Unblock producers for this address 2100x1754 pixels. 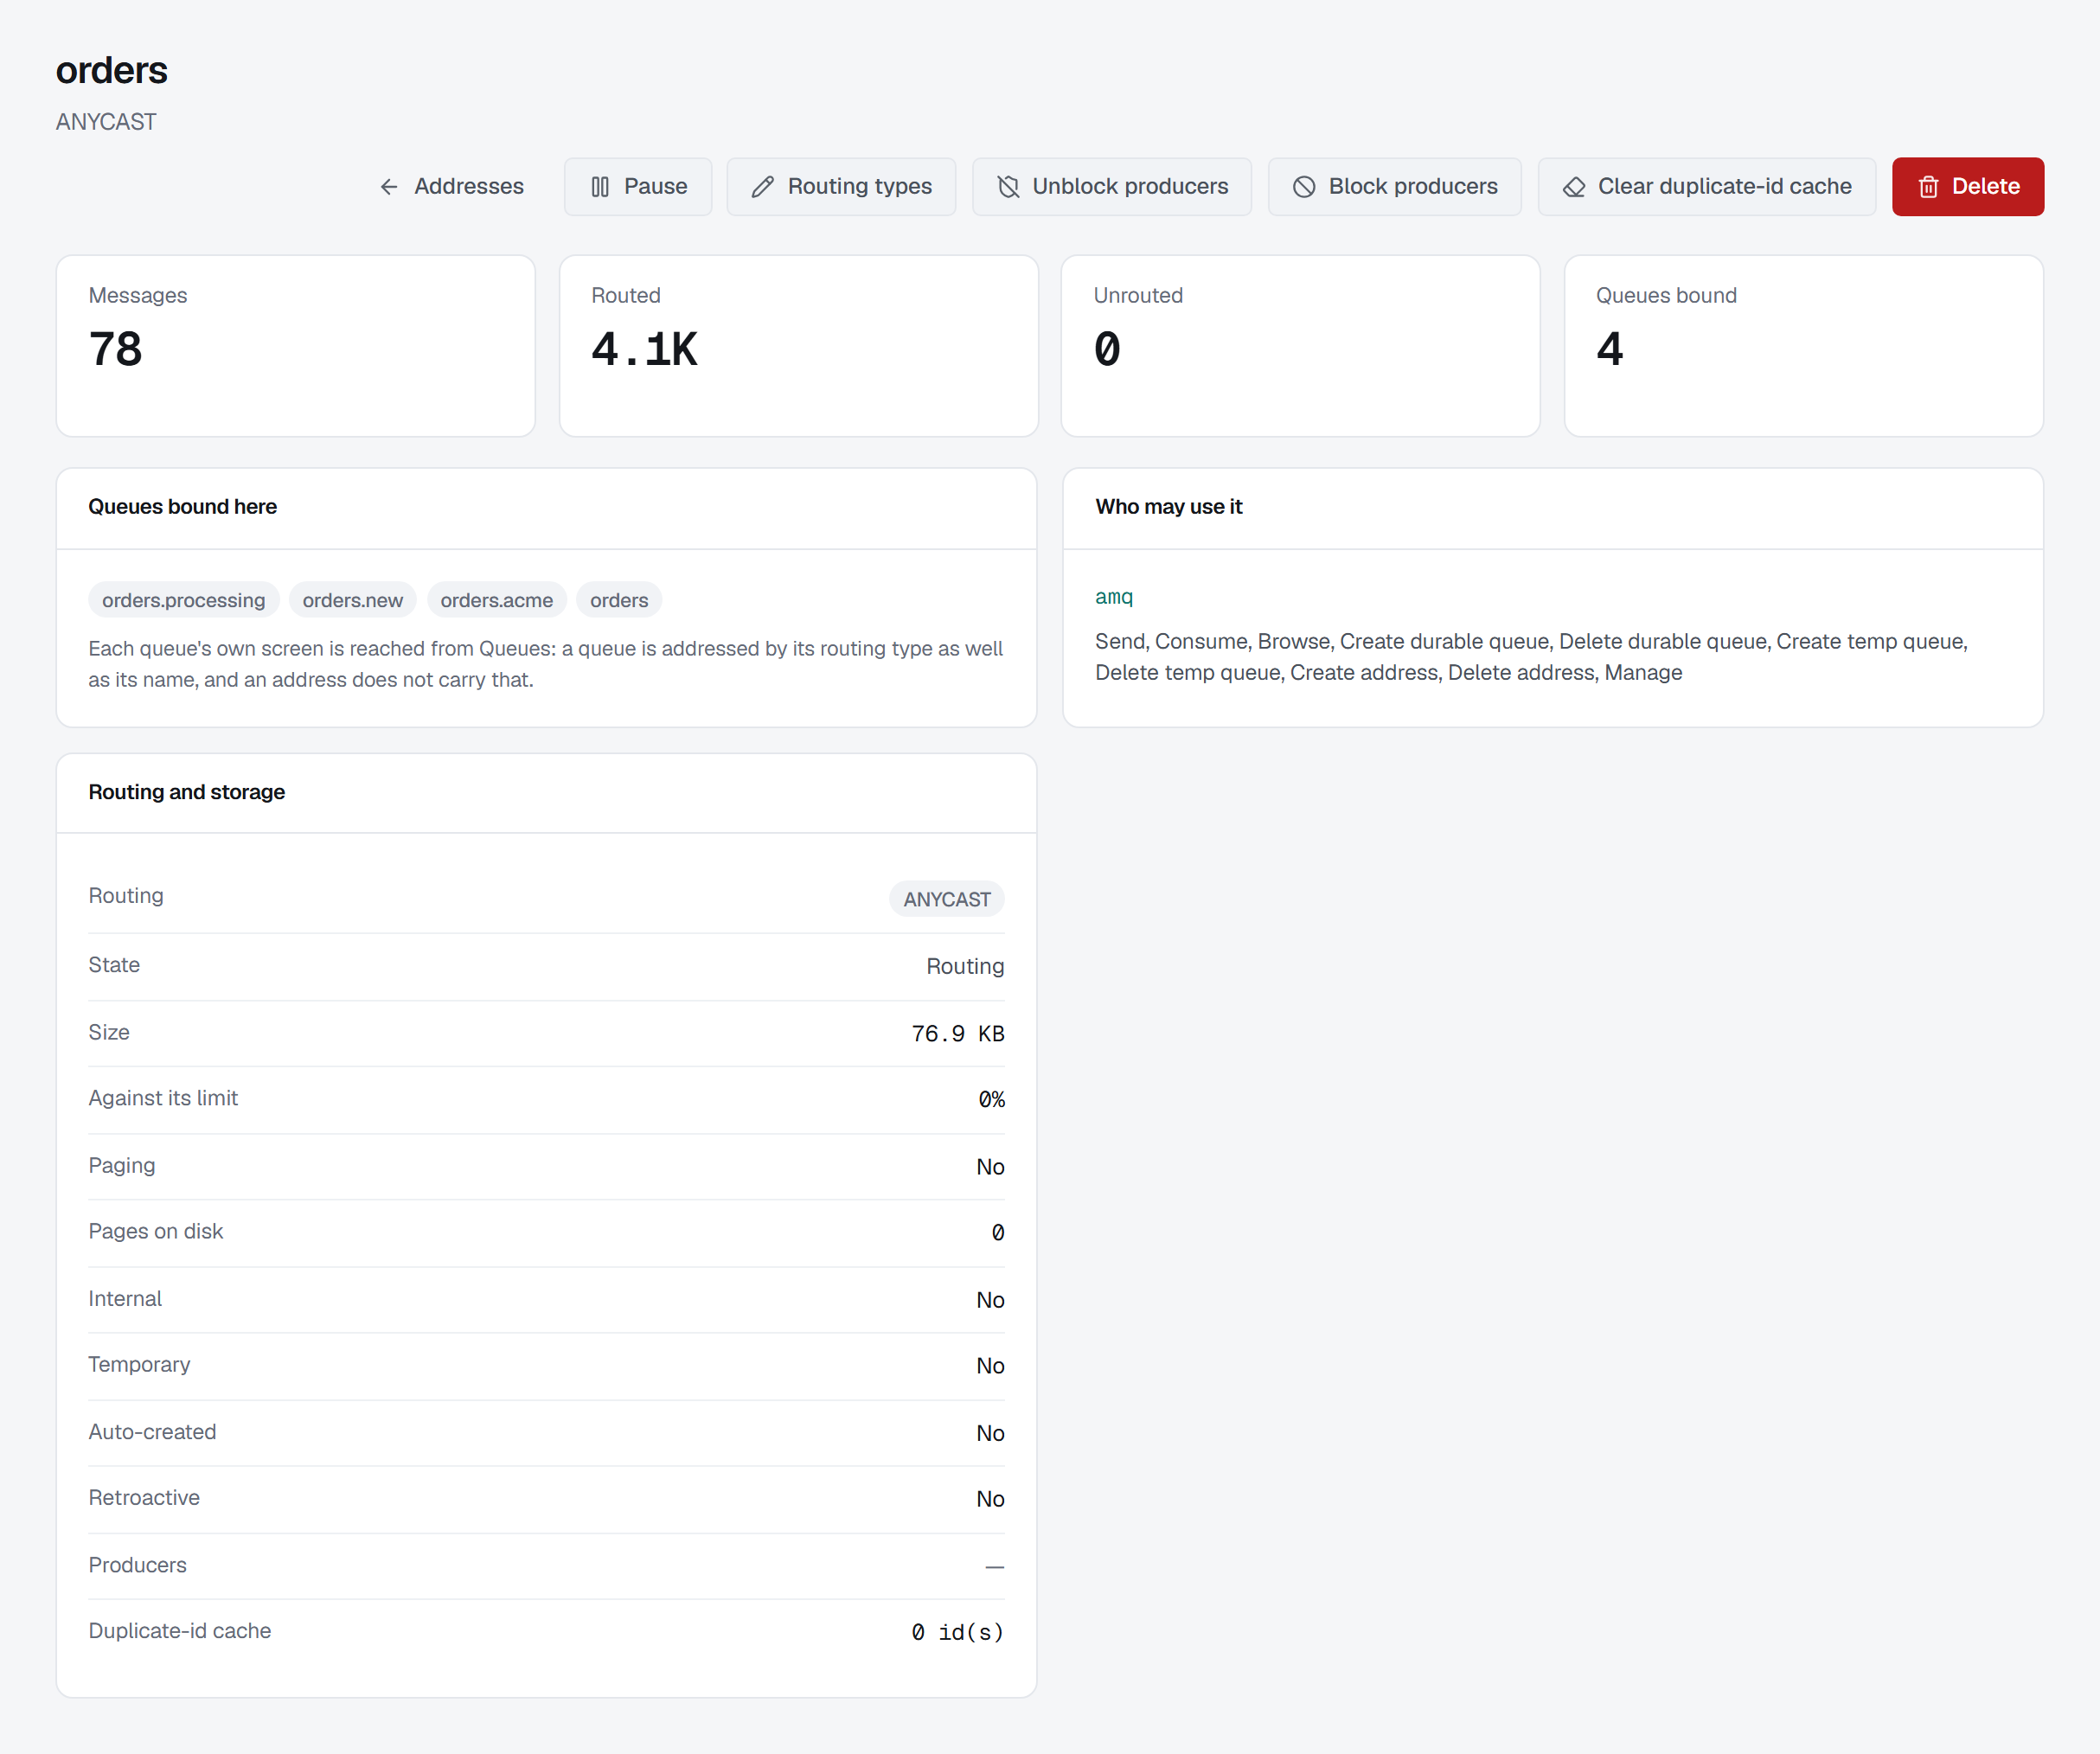coord(1112,187)
